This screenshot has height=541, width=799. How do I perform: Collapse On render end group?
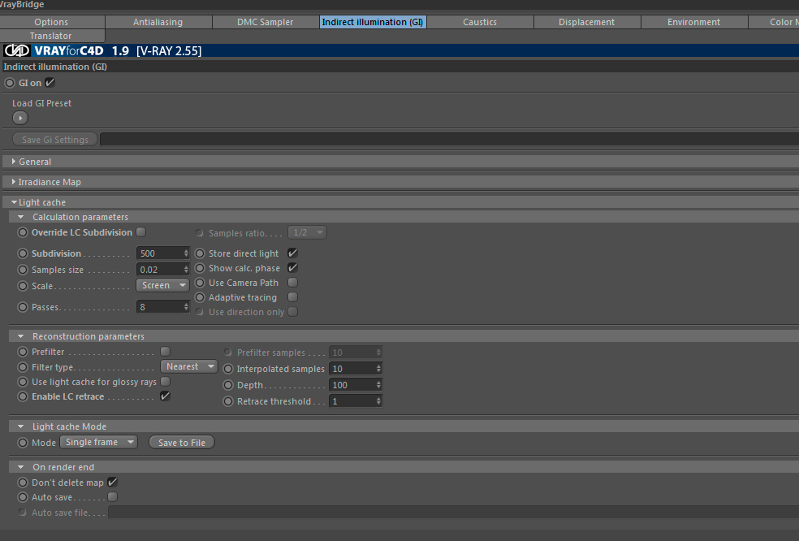[x=21, y=466]
